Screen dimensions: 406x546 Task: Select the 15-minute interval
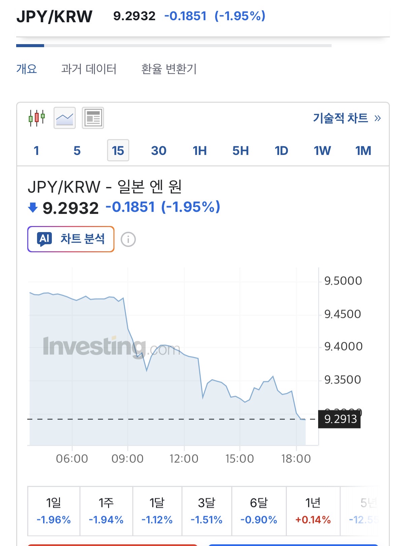pos(118,151)
